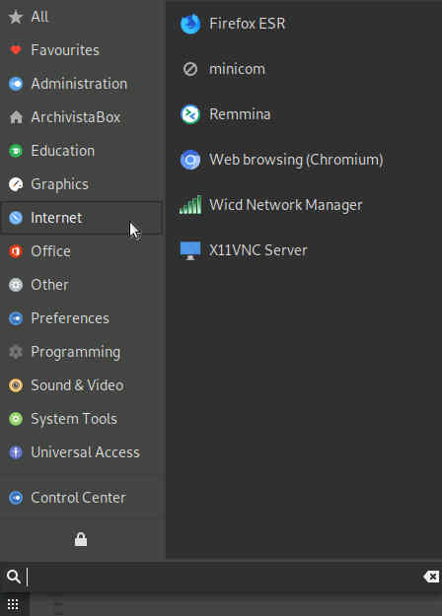
Task: Select the Education category label
Action: coord(63,151)
